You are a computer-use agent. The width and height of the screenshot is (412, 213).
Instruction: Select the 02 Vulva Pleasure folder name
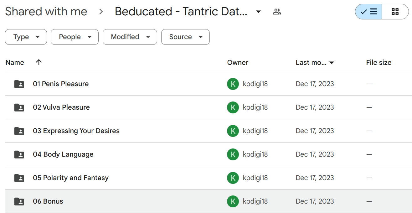(x=61, y=107)
